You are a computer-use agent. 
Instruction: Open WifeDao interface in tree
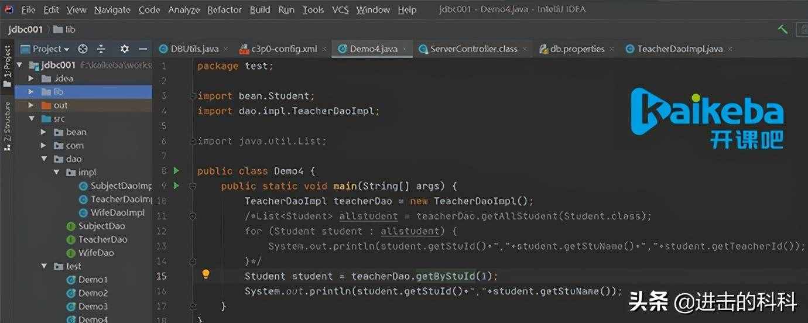[x=90, y=253]
